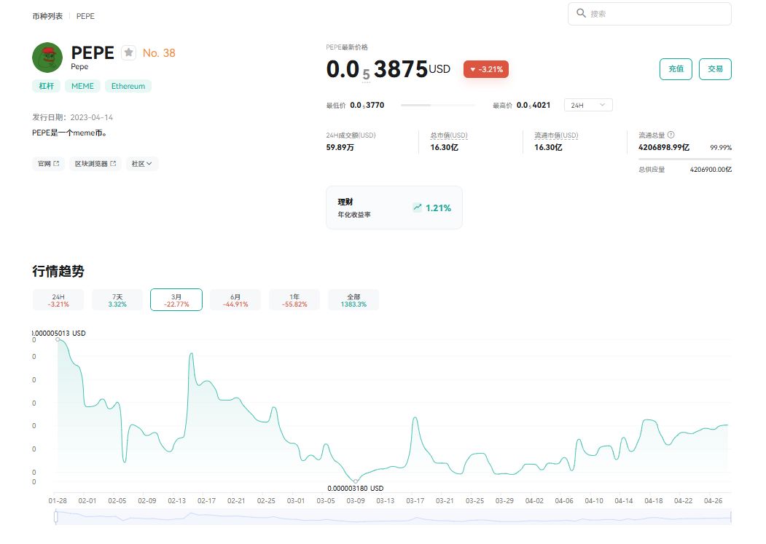Select the 7天 trend tab

[117, 300]
